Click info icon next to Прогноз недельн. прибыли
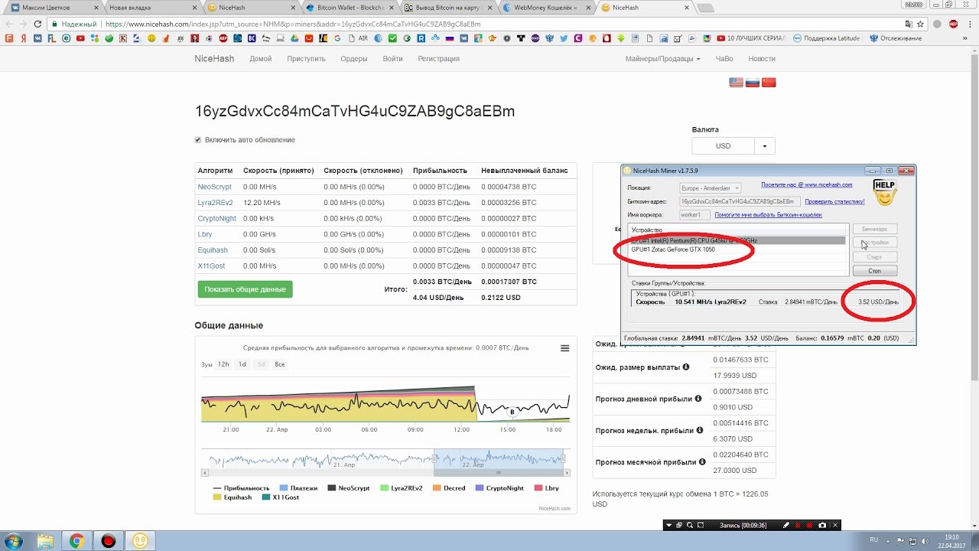979x551 pixels. pyautogui.click(x=701, y=430)
